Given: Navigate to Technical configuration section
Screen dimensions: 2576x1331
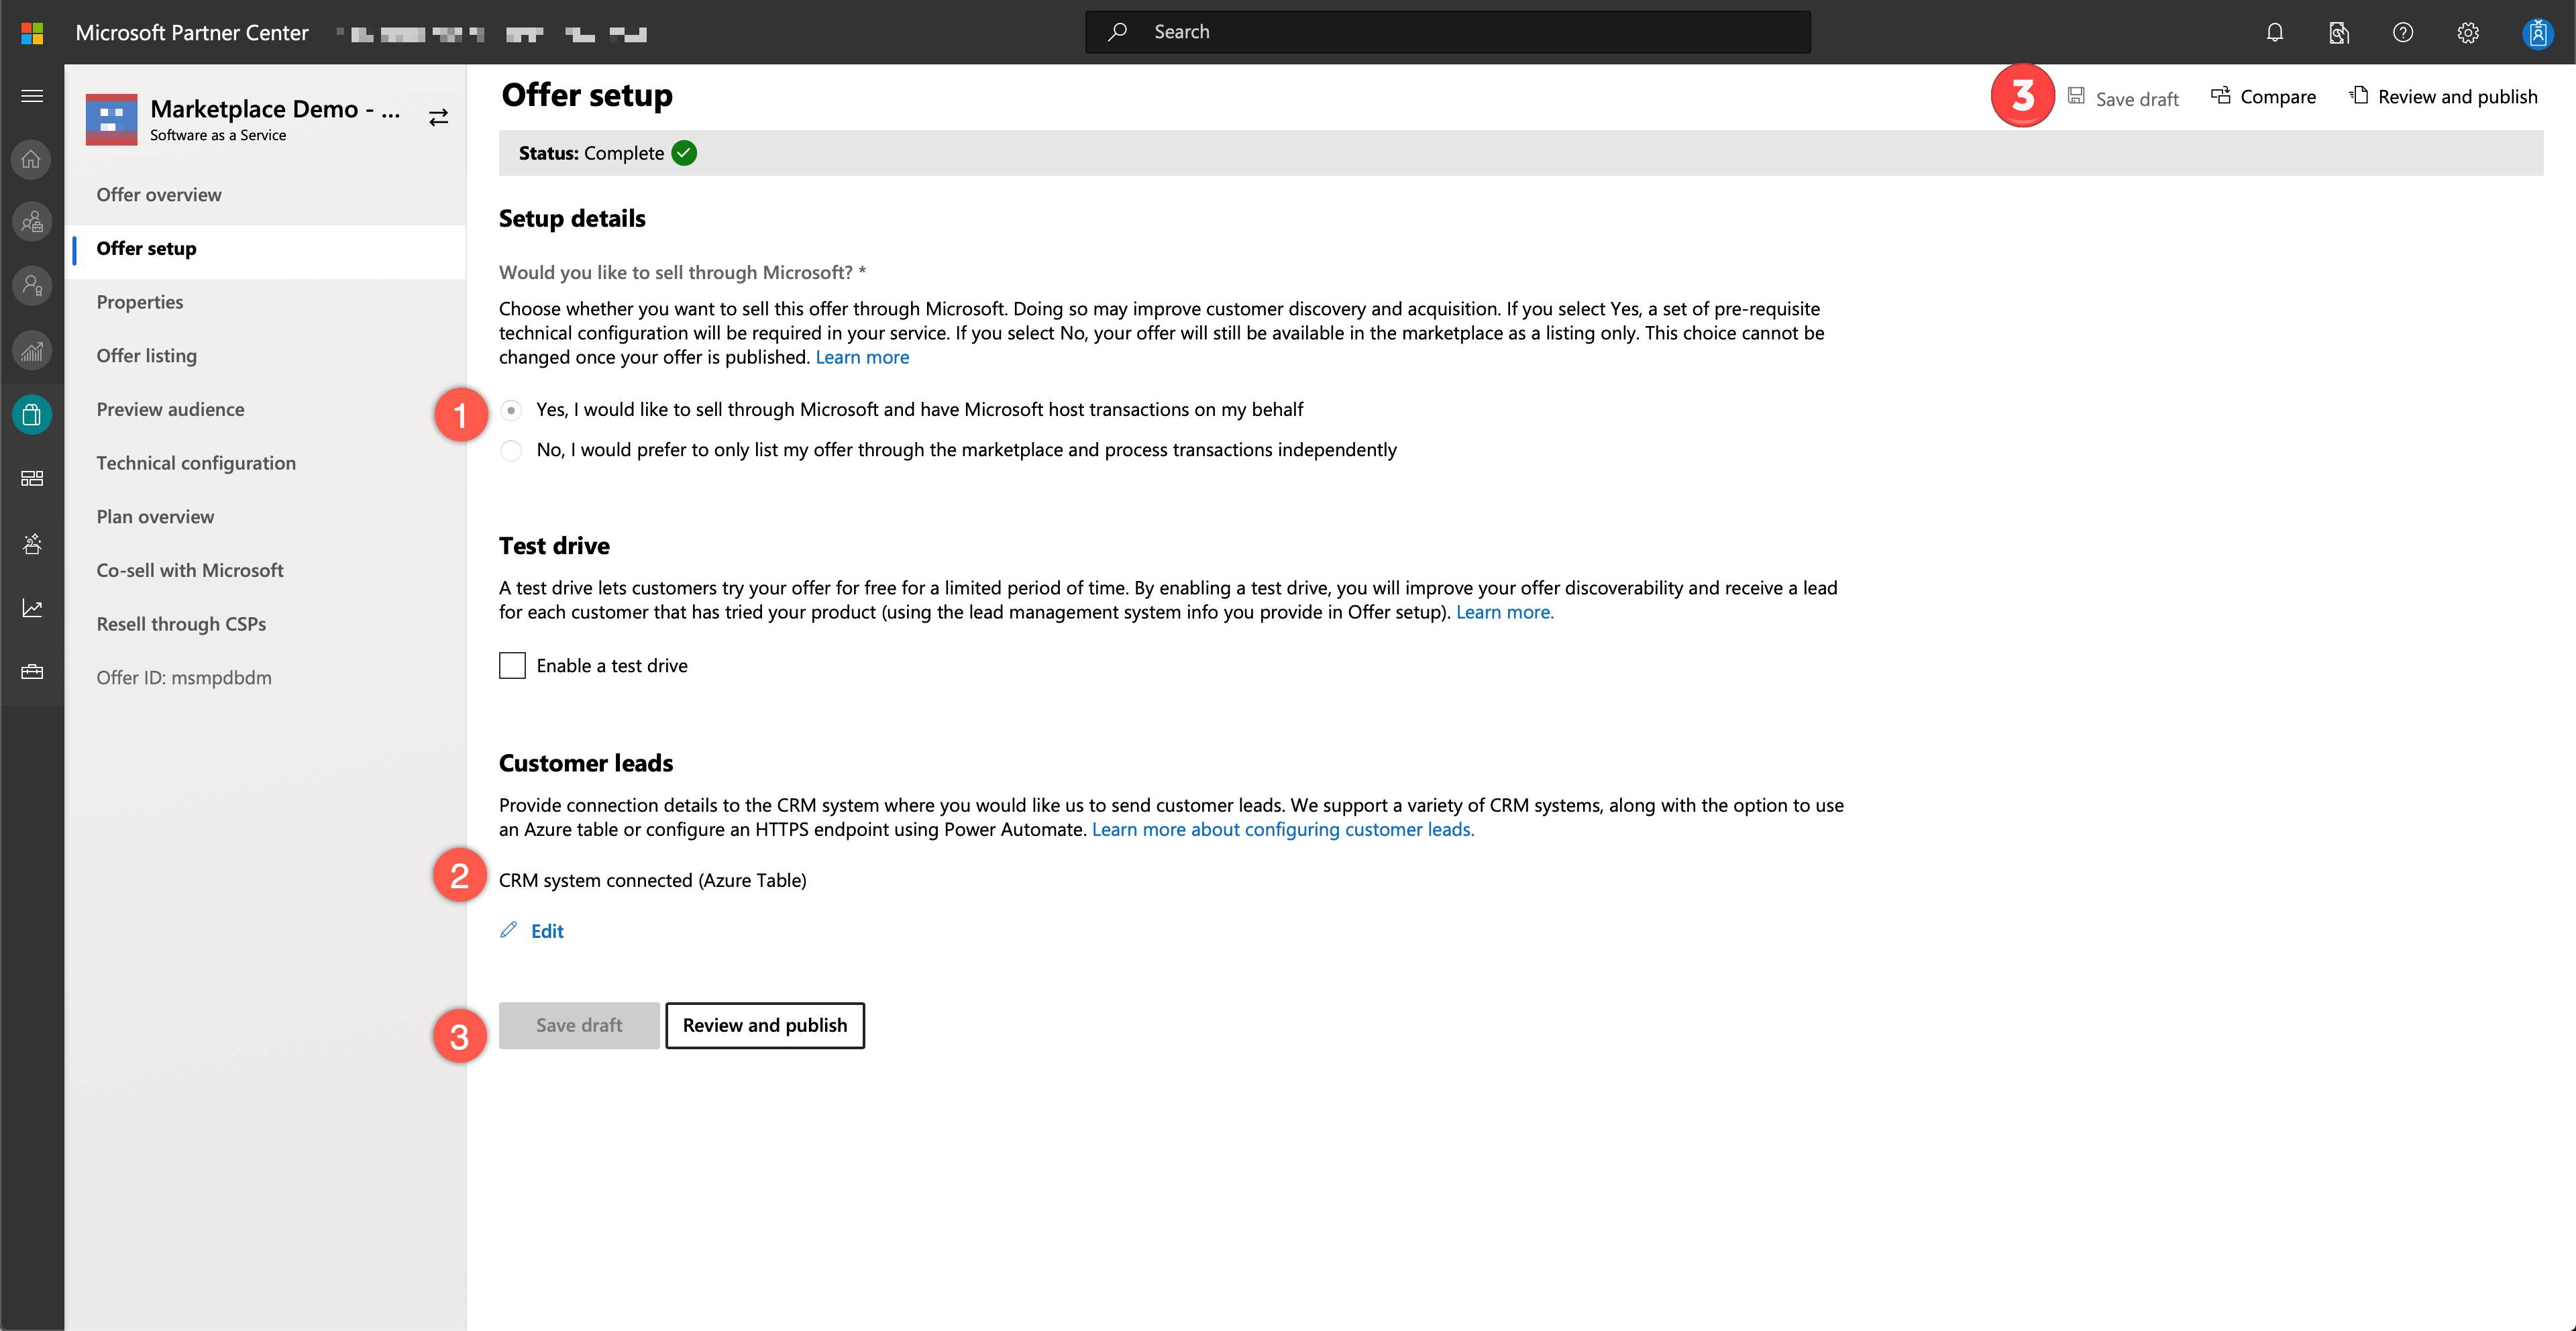Looking at the screenshot, I should coord(195,462).
